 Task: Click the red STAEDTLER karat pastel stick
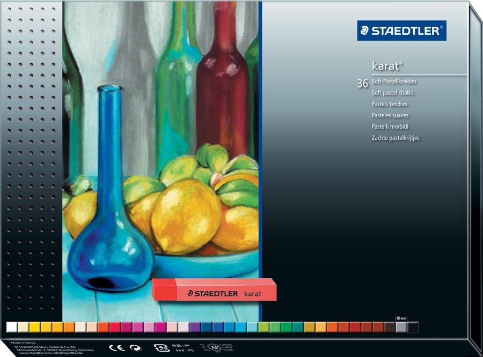[x=215, y=290]
